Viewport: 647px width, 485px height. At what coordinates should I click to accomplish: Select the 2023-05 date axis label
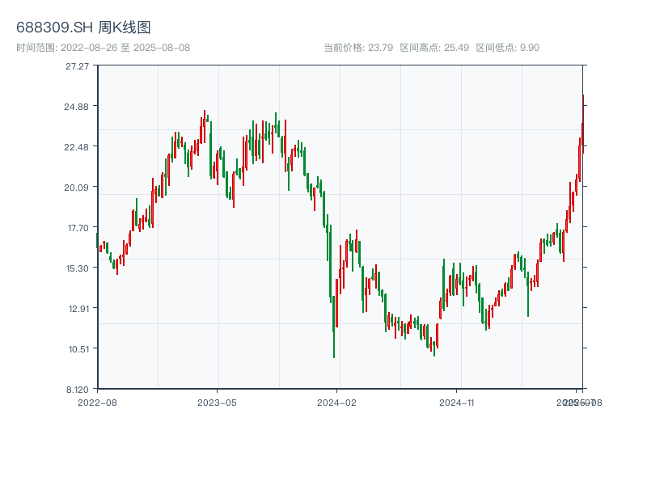click(x=217, y=402)
